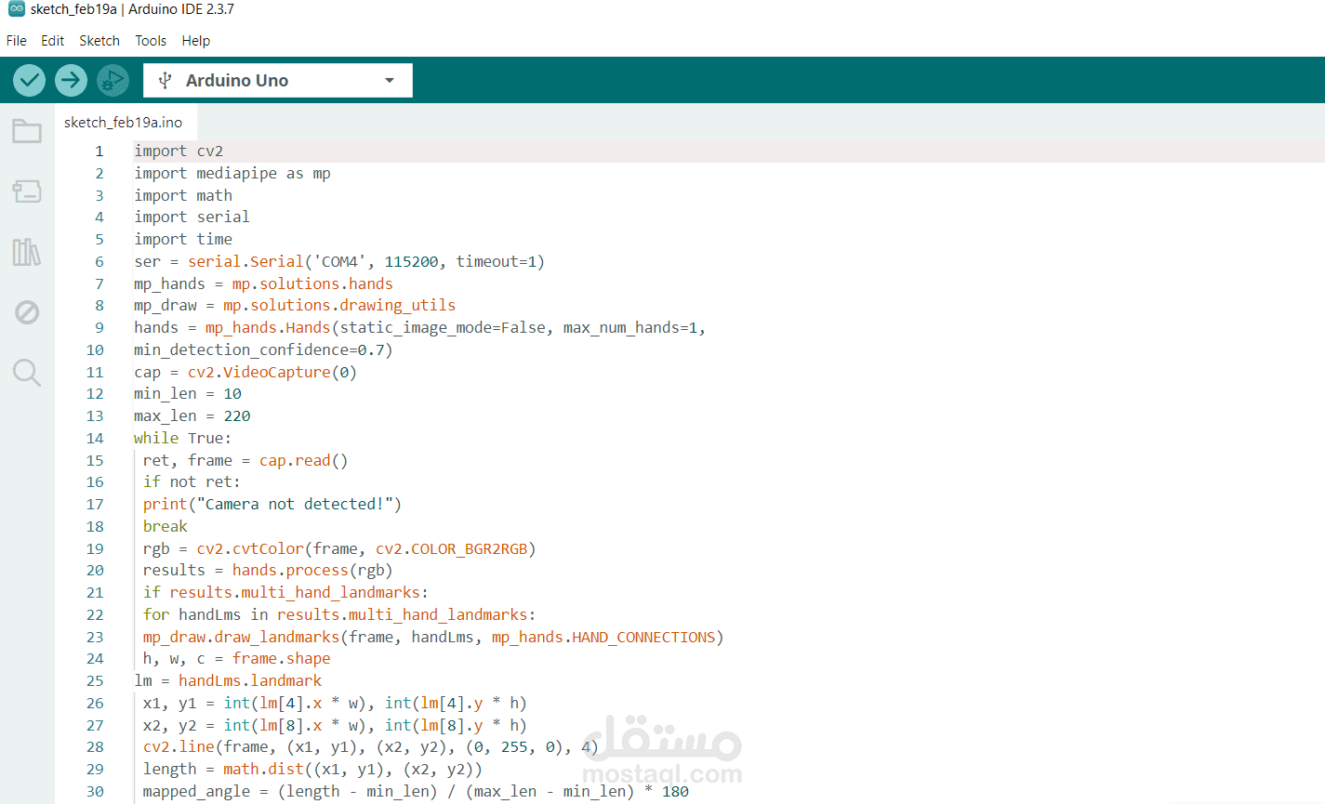Screen dimensions: 1325x804
Task: Click the USB icon beside Arduino Uno
Action: (x=165, y=81)
